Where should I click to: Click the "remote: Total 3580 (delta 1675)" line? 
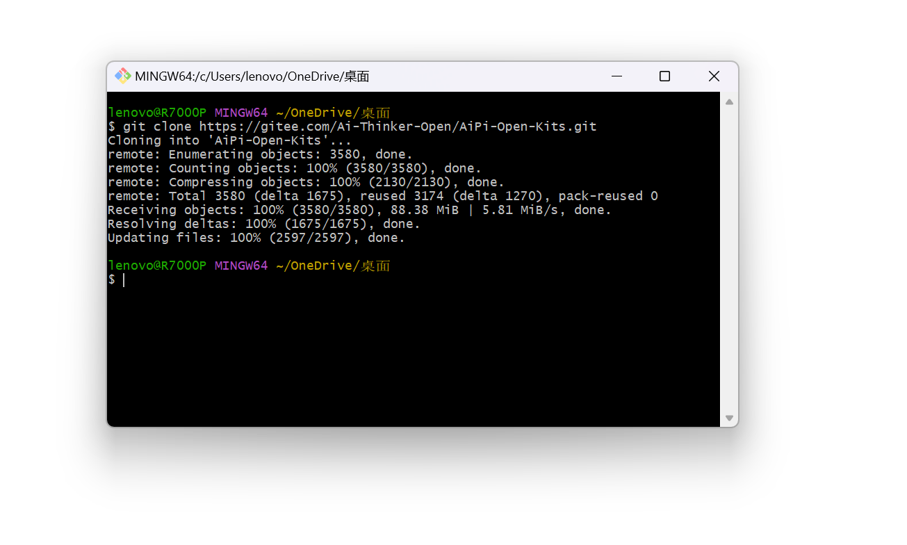coord(383,196)
